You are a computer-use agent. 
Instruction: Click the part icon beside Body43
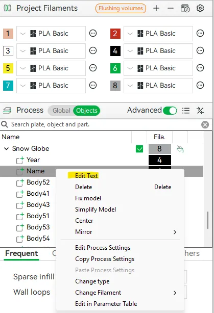pyautogui.click(x=20, y=205)
